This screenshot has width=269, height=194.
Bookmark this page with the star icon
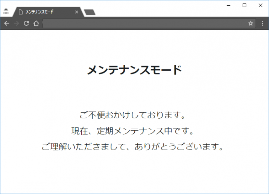coord(251,23)
